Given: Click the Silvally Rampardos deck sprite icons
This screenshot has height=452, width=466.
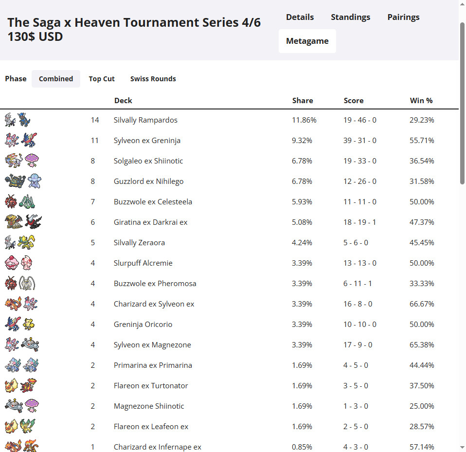Looking at the screenshot, I should [18, 120].
